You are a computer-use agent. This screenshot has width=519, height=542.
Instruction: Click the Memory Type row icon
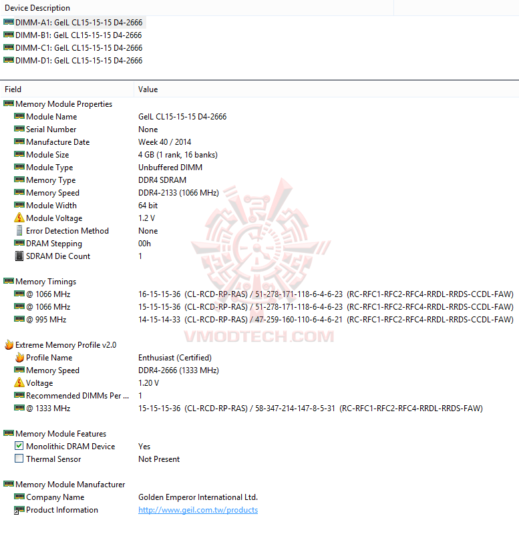[19, 180]
